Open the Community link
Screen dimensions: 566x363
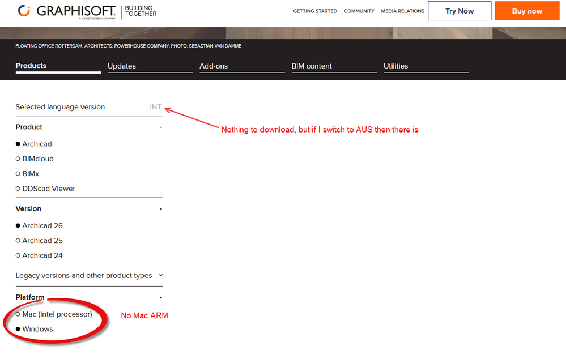[359, 11]
